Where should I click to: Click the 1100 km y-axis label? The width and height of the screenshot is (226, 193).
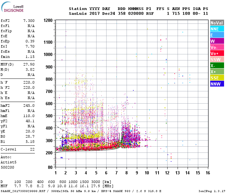pos(48,42)
